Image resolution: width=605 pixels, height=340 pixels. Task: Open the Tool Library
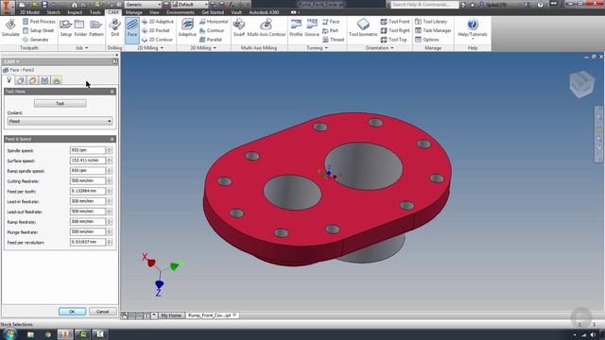(431, 22)
